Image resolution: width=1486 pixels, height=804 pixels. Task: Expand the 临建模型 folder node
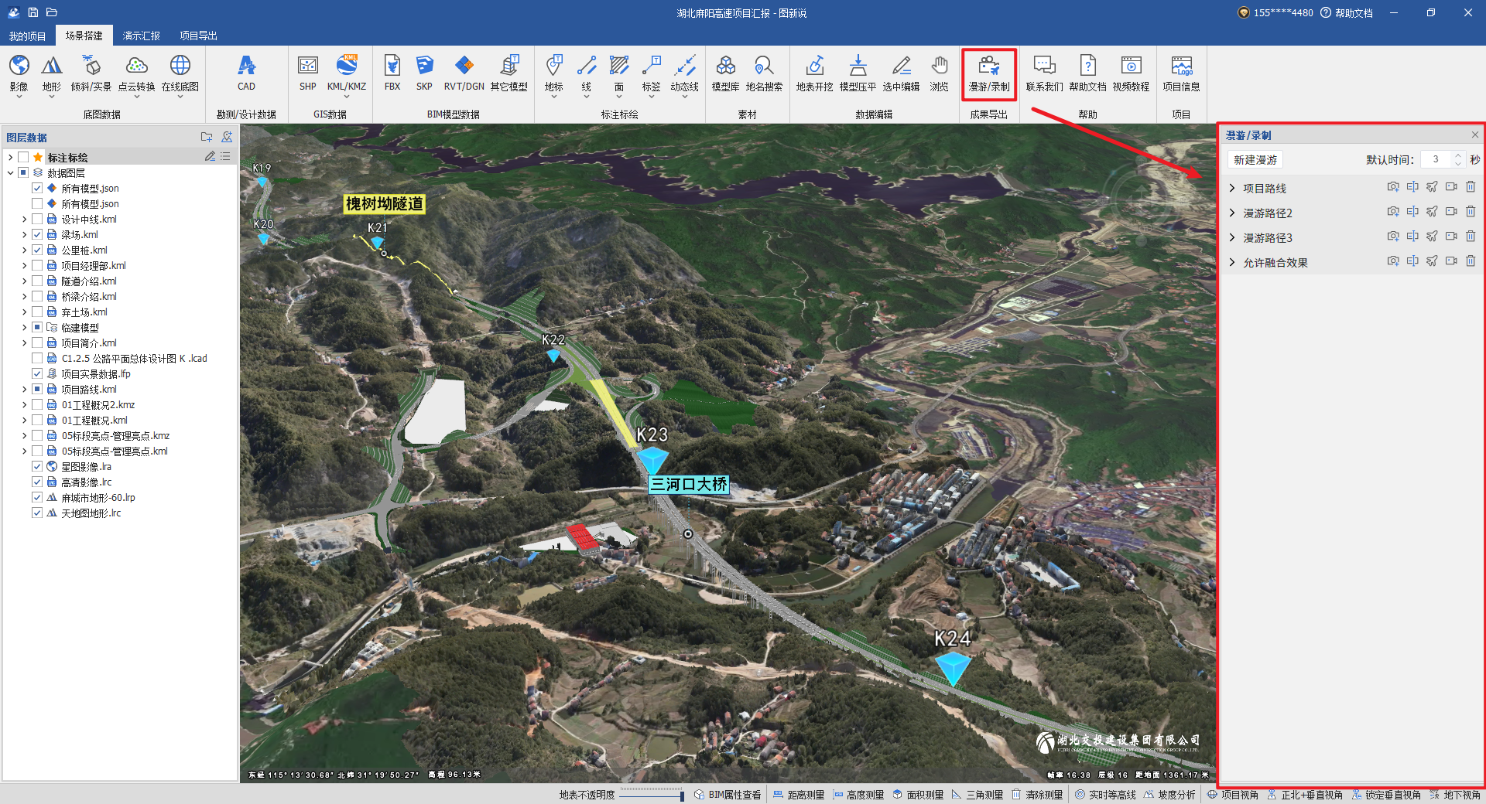(24, 328)
